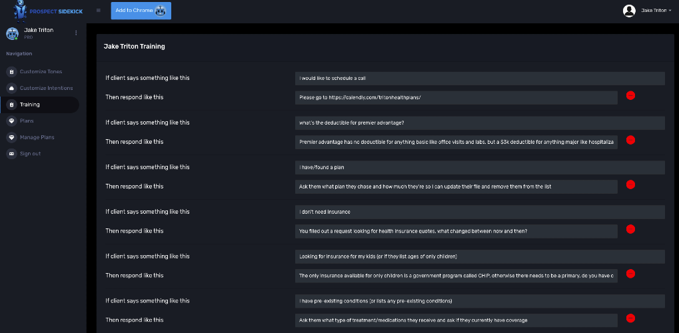
Task: Click the Plans sidebar icon
Action: [11, 121]
